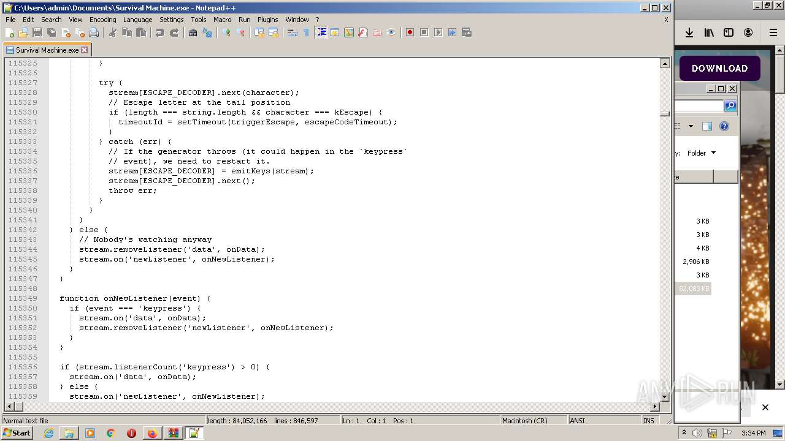Cut selection with the scissors icon
The width and height of the screenshot is (785, 441).
pos(113,32)
